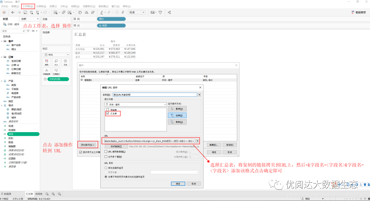Click 确定 in the edit URL dialog
370x201 pixels.
pyautogui.click(x=178, y=184)
